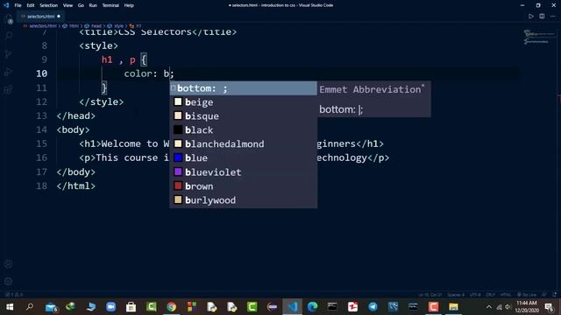The image size is (561, 315).
Task: Open Accounts icon in activity bar
Action: coord(9,264)
